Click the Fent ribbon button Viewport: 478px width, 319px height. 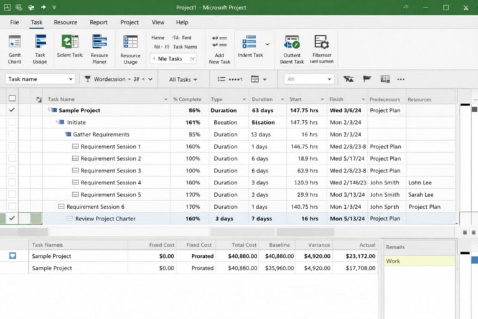pyautogui.click(x=187, y=37)
